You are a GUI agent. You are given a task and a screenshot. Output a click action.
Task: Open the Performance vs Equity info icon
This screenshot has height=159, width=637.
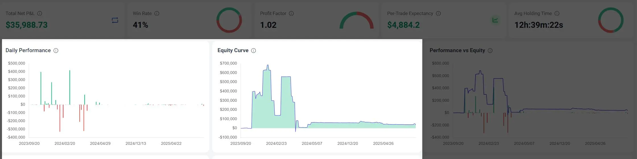coord(490,50)
